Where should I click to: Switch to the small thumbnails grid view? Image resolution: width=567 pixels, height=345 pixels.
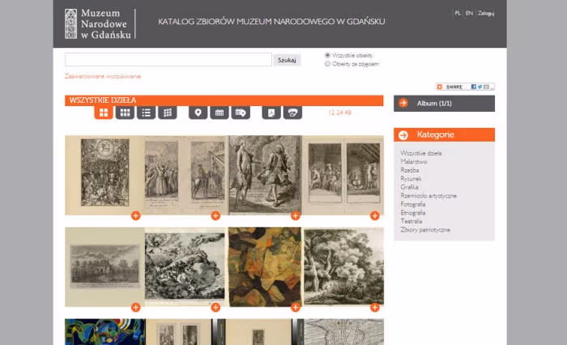point(168,113)
